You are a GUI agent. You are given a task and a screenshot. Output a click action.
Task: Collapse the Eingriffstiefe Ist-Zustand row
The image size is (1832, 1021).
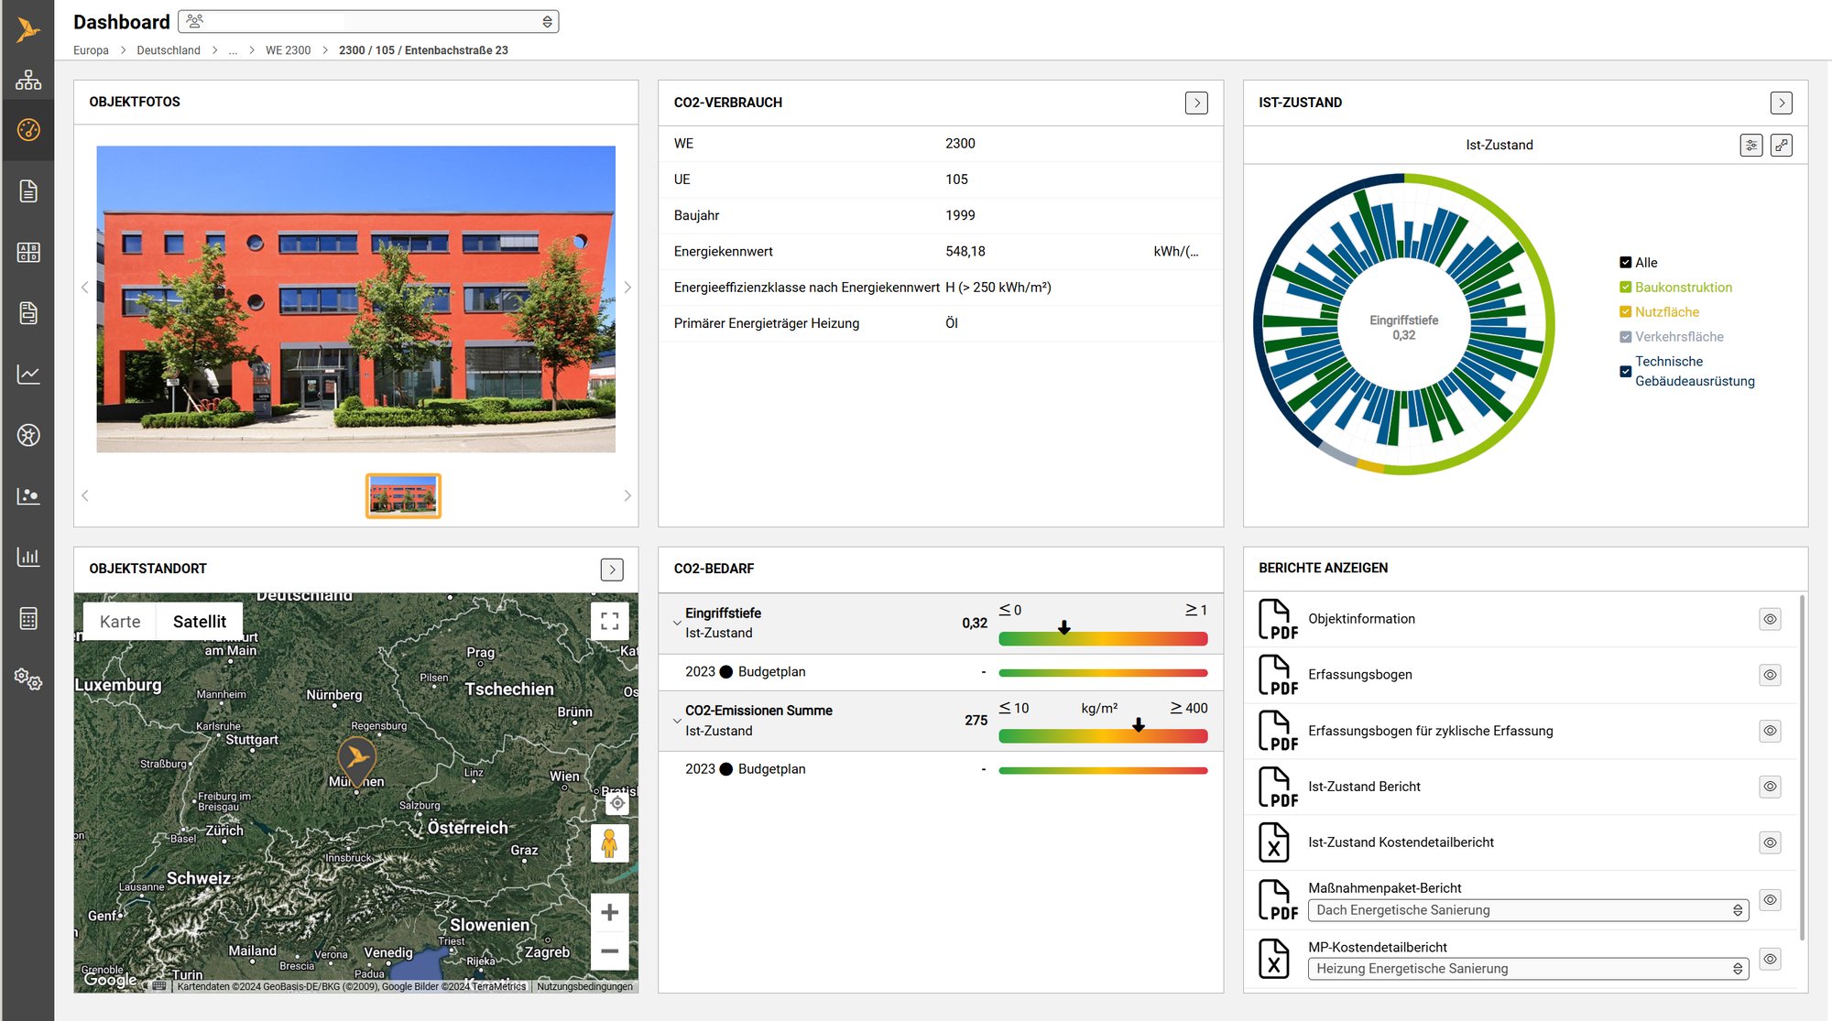pos(678,623)
